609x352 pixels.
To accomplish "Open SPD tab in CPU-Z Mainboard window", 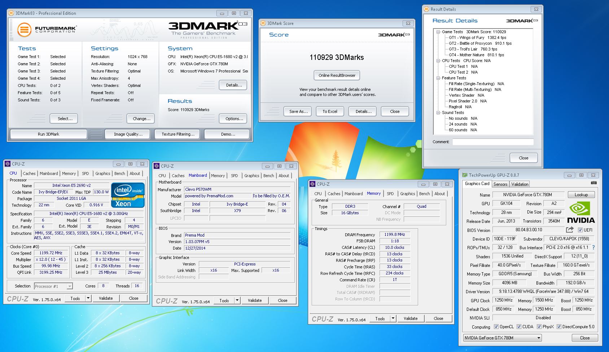I will [x=235, y=176].
